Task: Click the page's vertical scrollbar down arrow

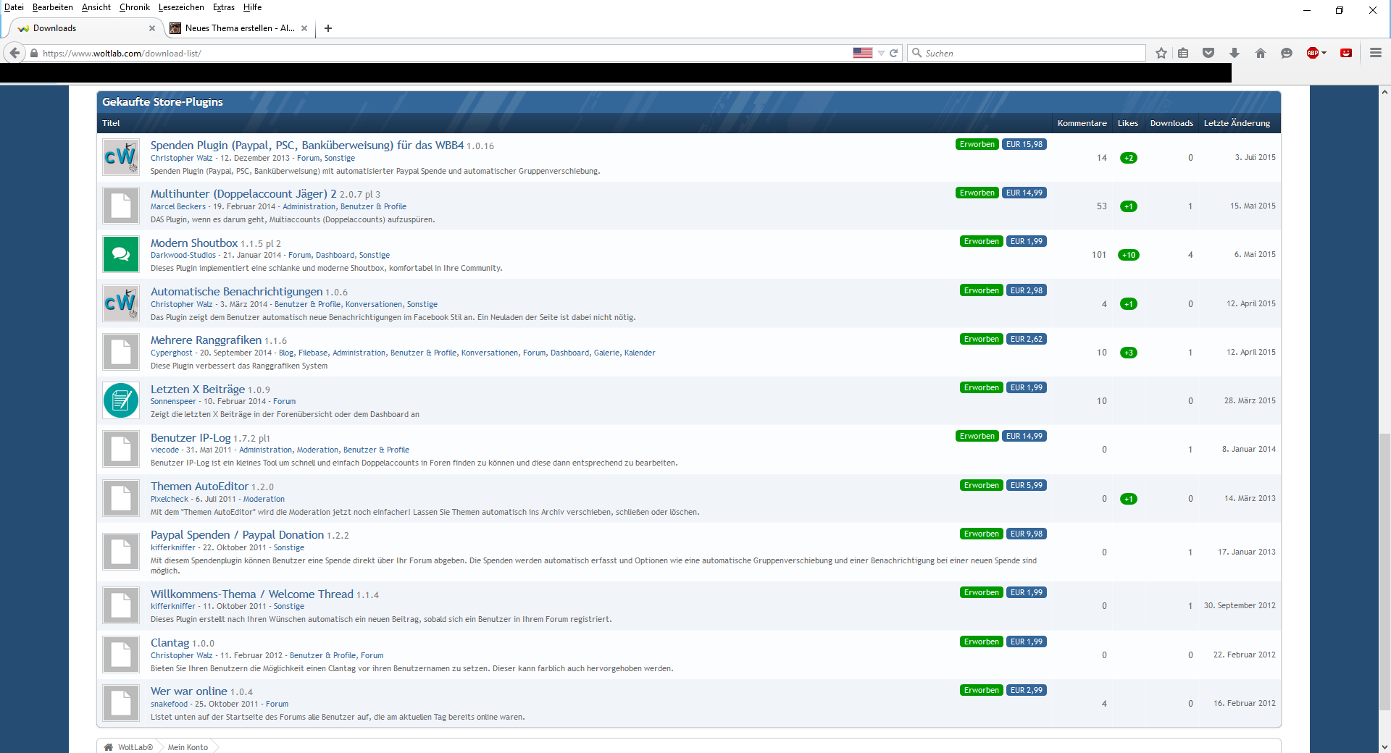Action: coord(1384,746)
